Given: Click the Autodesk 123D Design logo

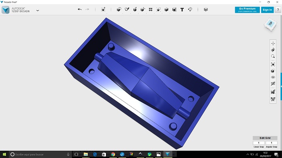Looking at the screenshot, I should coord(6,10).
